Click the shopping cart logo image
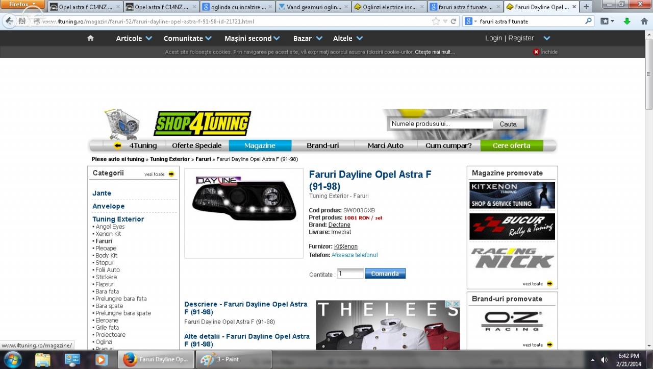 [x=122, y=124]
